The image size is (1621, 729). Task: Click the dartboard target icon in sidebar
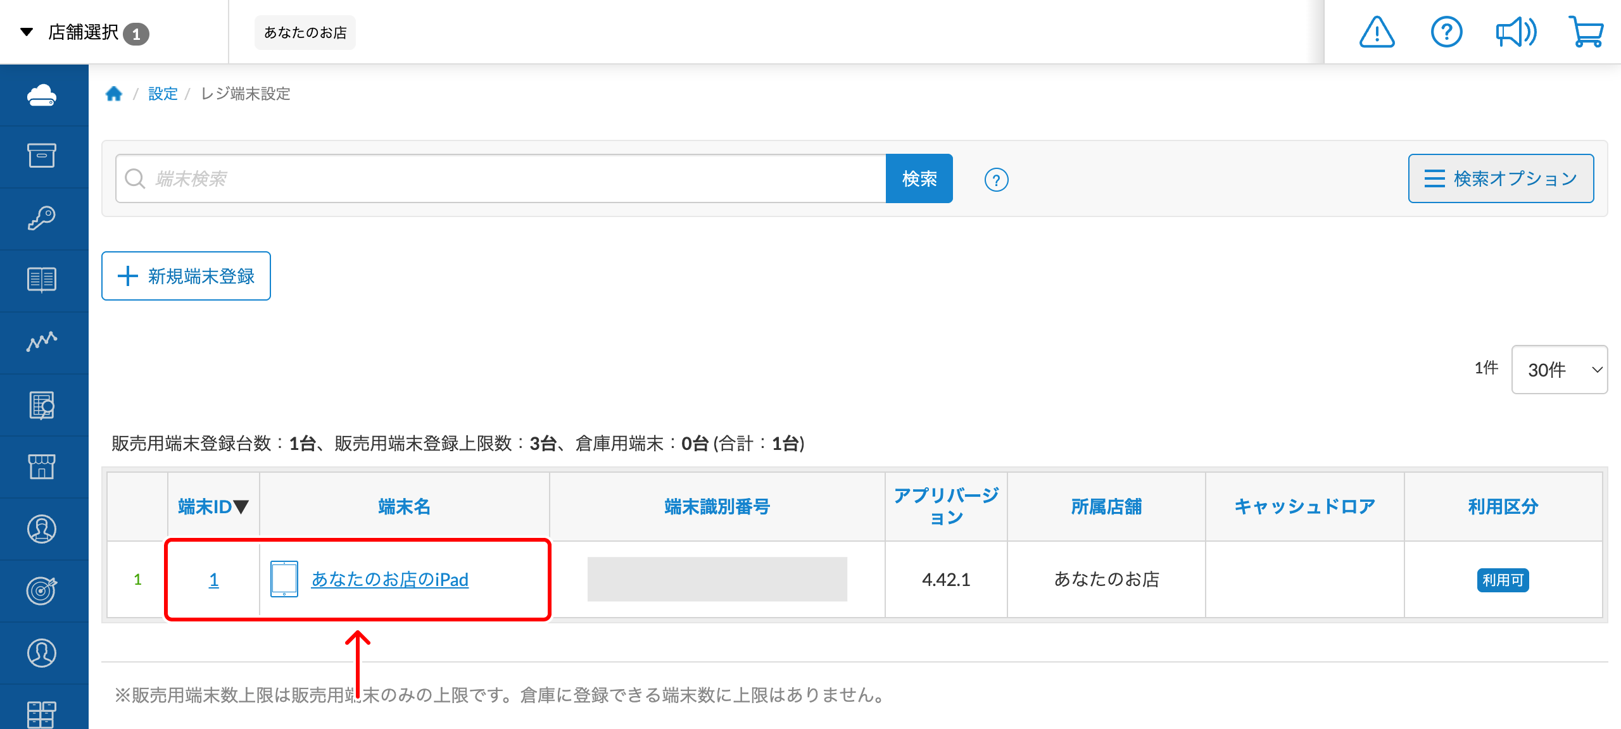(x=42, y=590)
